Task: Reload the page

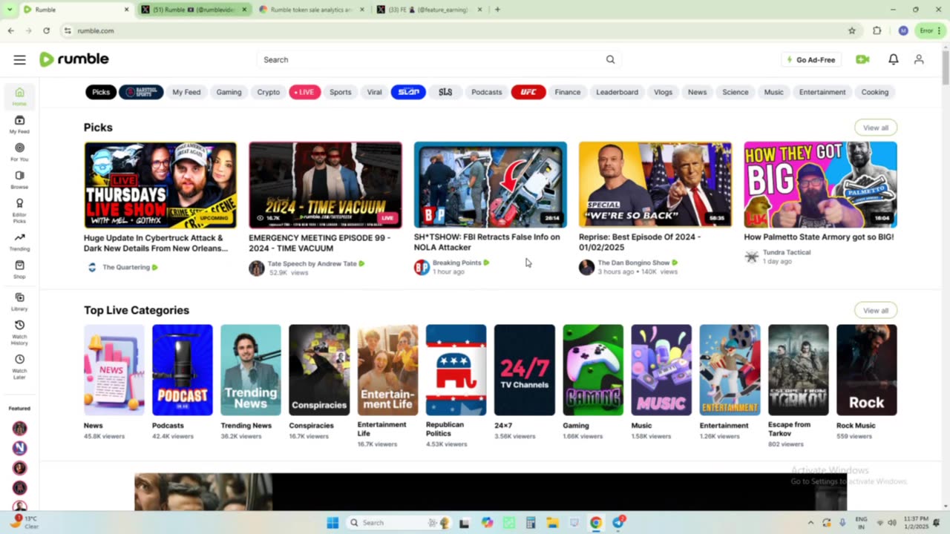Action: coord(46,30)
